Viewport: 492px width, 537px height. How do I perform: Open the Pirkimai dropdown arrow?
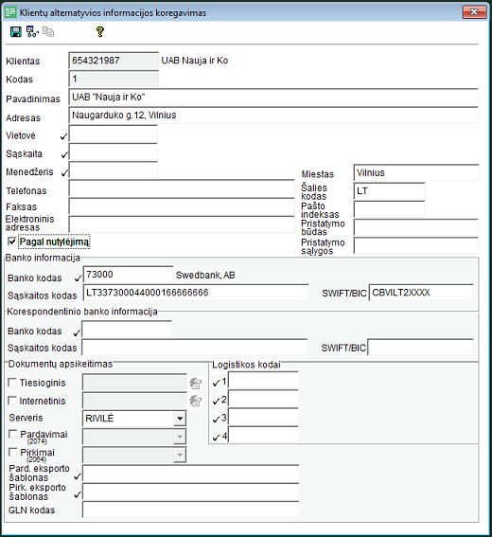click(179, 455)
